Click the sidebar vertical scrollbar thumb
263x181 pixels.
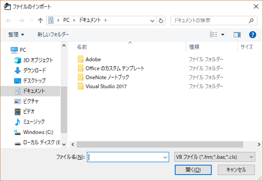[64, 110]
